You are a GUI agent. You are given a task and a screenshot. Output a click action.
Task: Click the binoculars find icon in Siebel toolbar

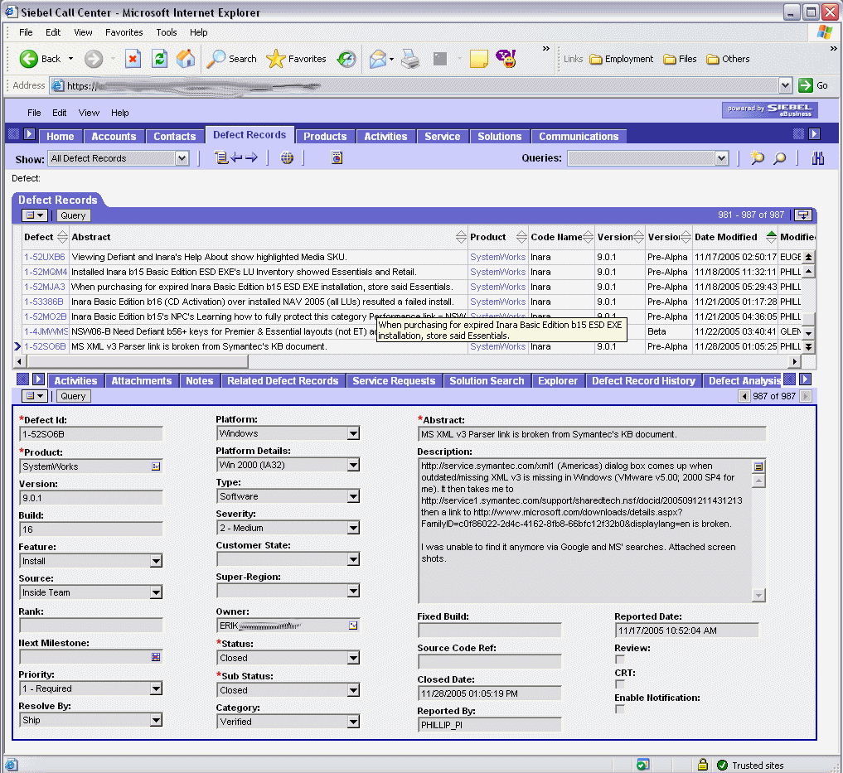[818, 158]
